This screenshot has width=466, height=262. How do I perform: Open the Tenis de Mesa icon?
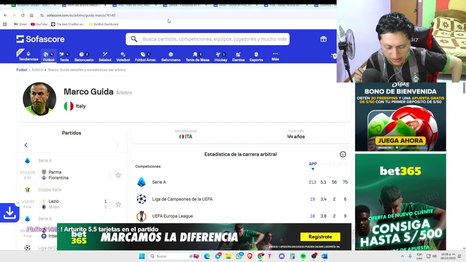point(197,57)
